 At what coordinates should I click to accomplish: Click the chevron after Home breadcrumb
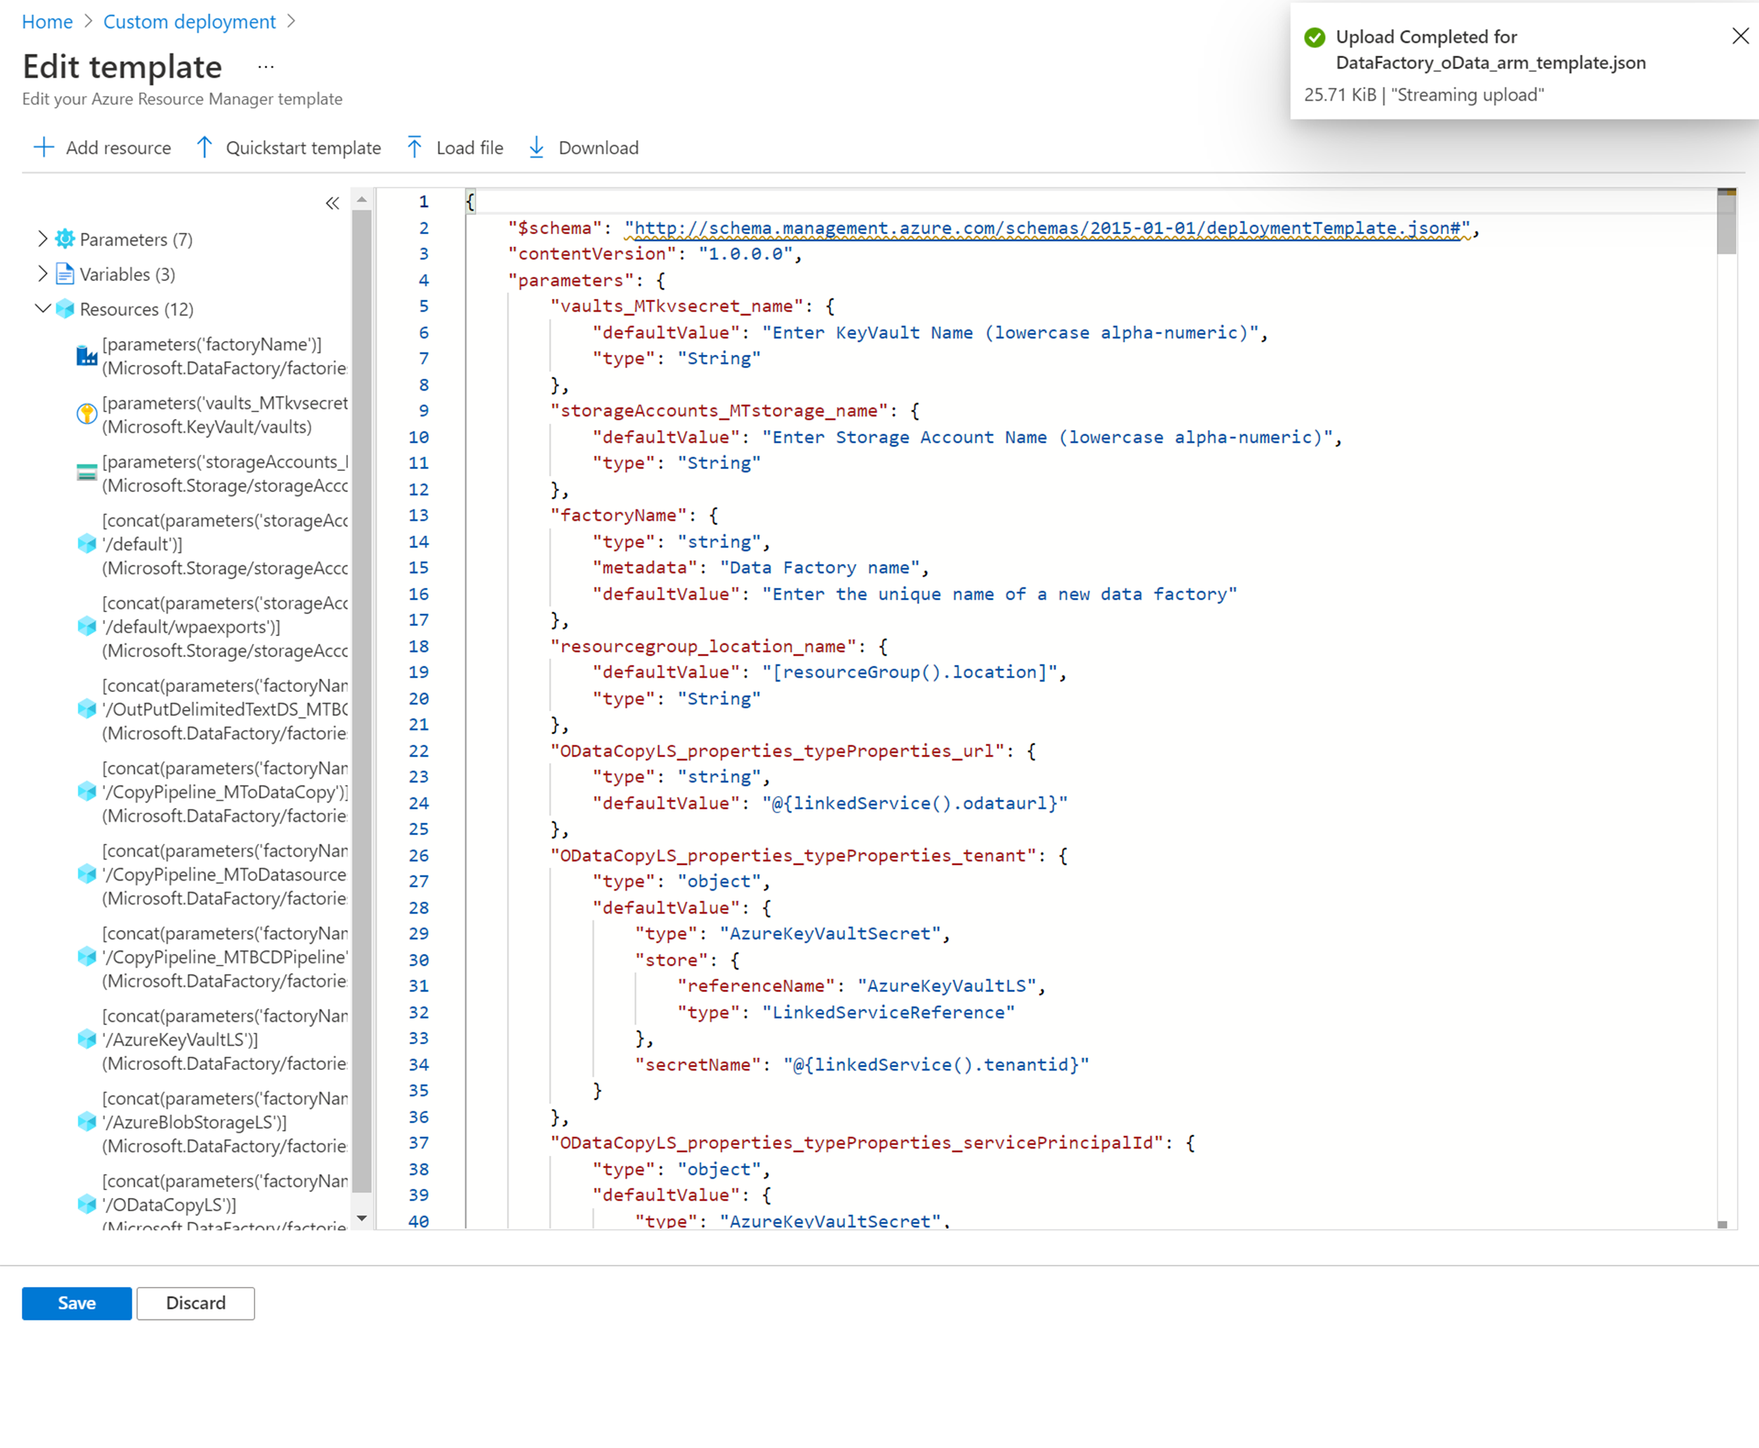(x=88, y=22)
